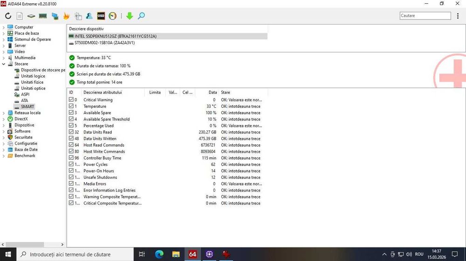Open the ASPI tree item
466x261 pixels.
pos(25,94)
